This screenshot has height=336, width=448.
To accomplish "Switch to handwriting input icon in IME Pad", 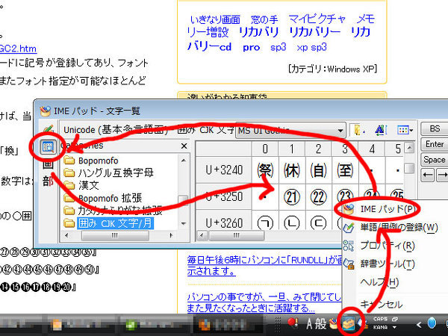I will pos(49,130).
